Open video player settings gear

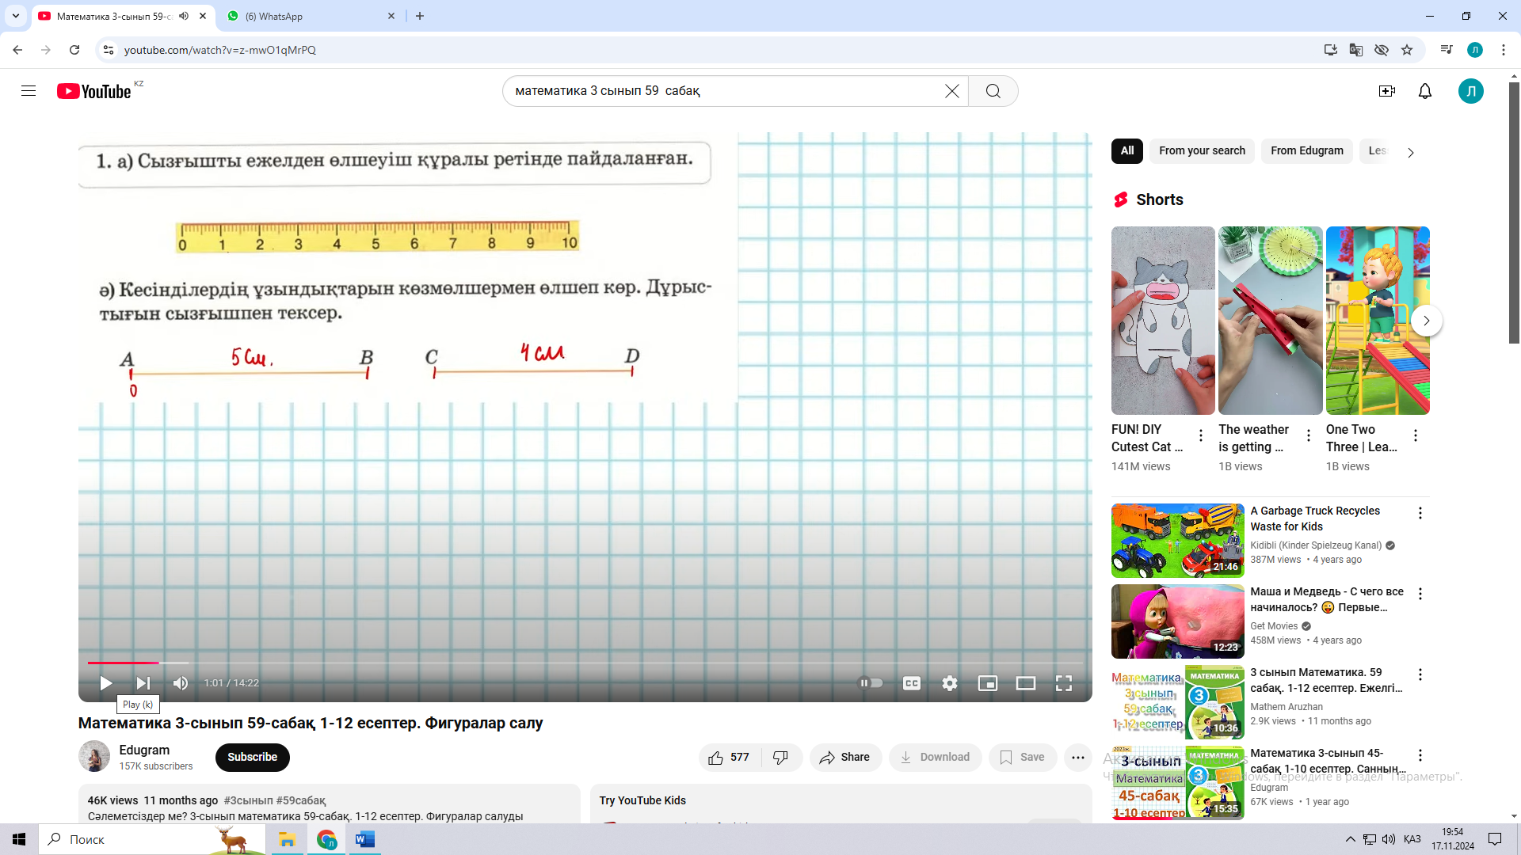(x=949, y=683)
